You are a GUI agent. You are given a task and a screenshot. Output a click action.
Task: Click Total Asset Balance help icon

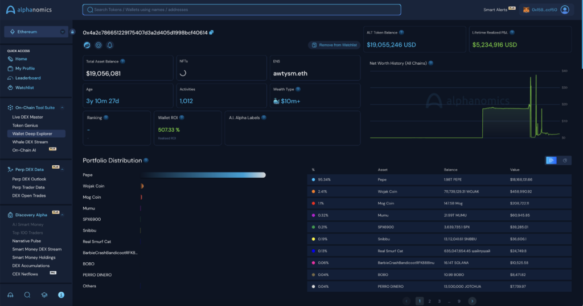[x=123, y=61]
